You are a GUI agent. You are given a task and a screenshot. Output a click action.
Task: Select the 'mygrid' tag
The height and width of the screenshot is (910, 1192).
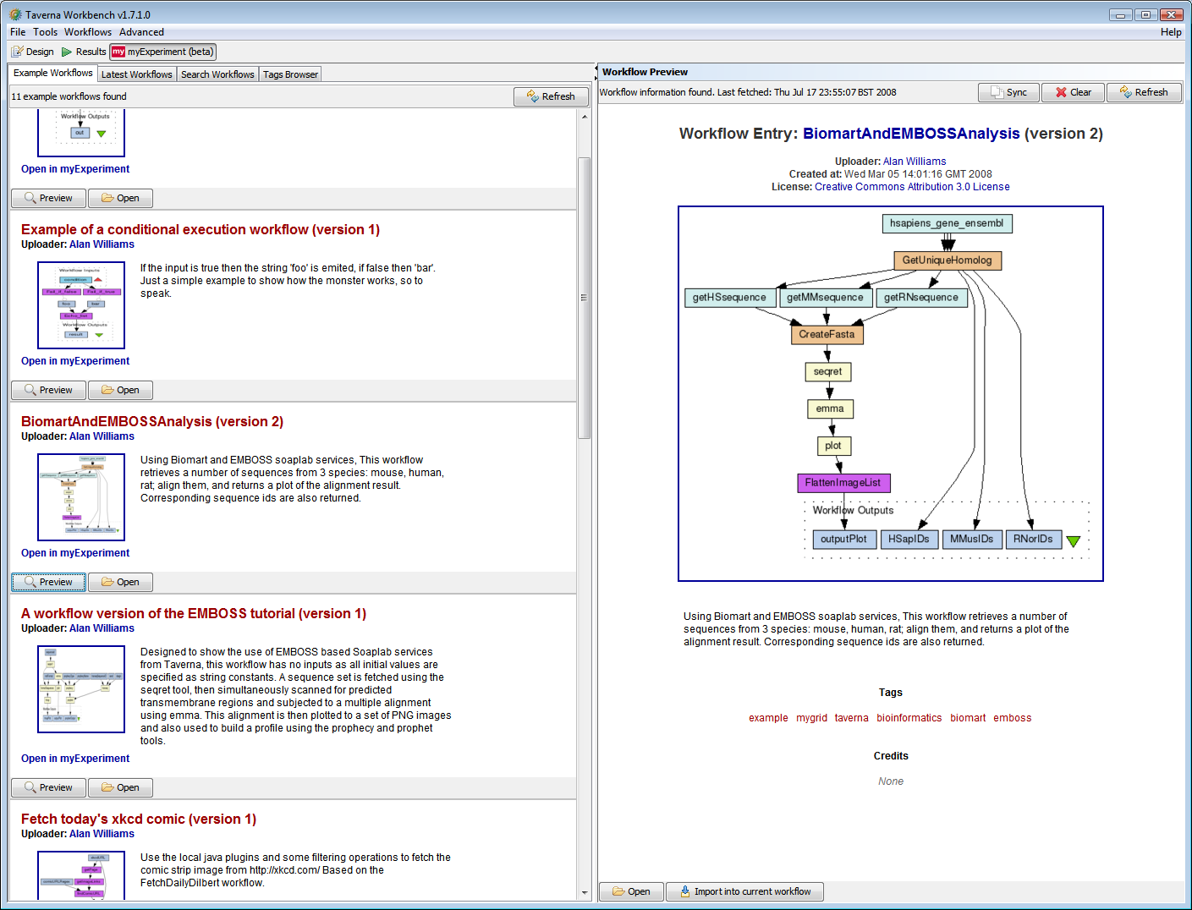pyautogui.click(x=811, y=718)
